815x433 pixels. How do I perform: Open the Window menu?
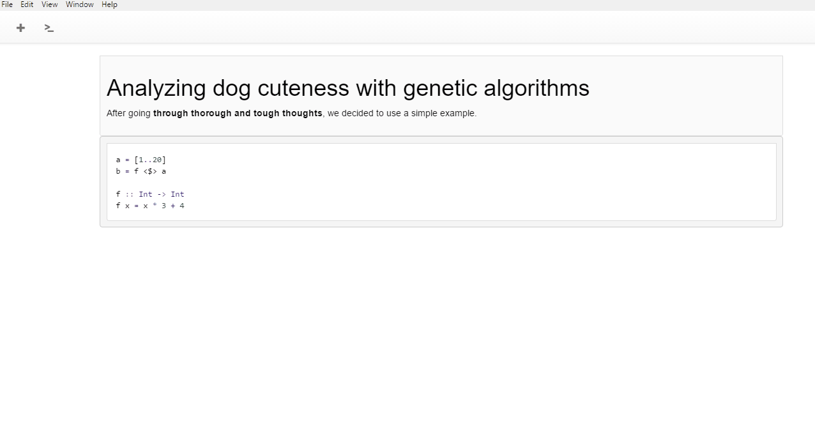(79, 4)
